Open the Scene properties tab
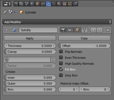Viewport: 114px width, 100px height. (27, 4)
